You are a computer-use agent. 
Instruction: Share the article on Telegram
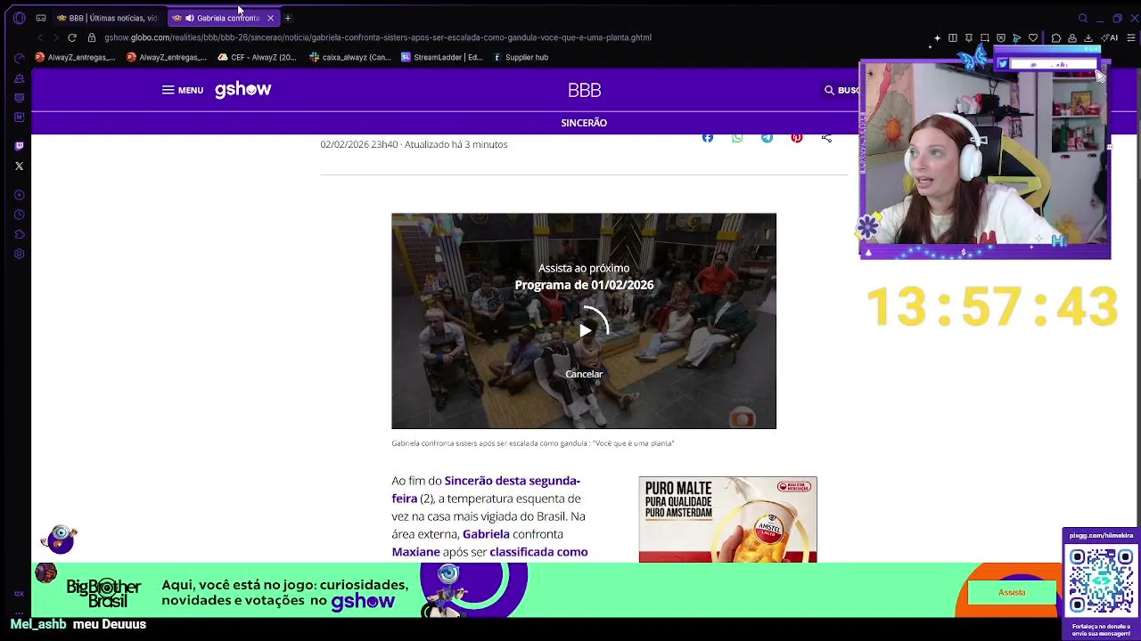[767, 137]
